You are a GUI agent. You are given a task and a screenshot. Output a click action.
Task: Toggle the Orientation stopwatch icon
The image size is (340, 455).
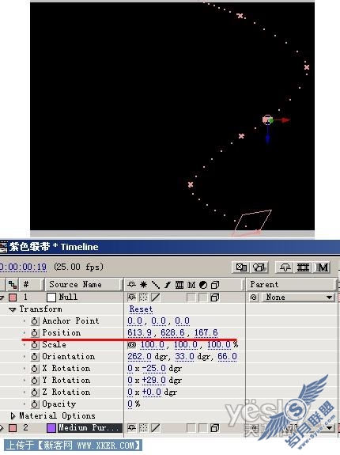coord(35,357)
